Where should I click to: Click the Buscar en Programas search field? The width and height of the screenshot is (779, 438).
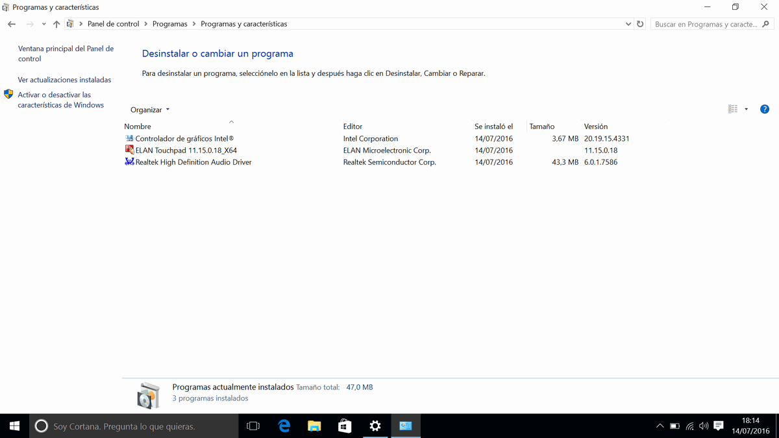click(x=706, y=24)
